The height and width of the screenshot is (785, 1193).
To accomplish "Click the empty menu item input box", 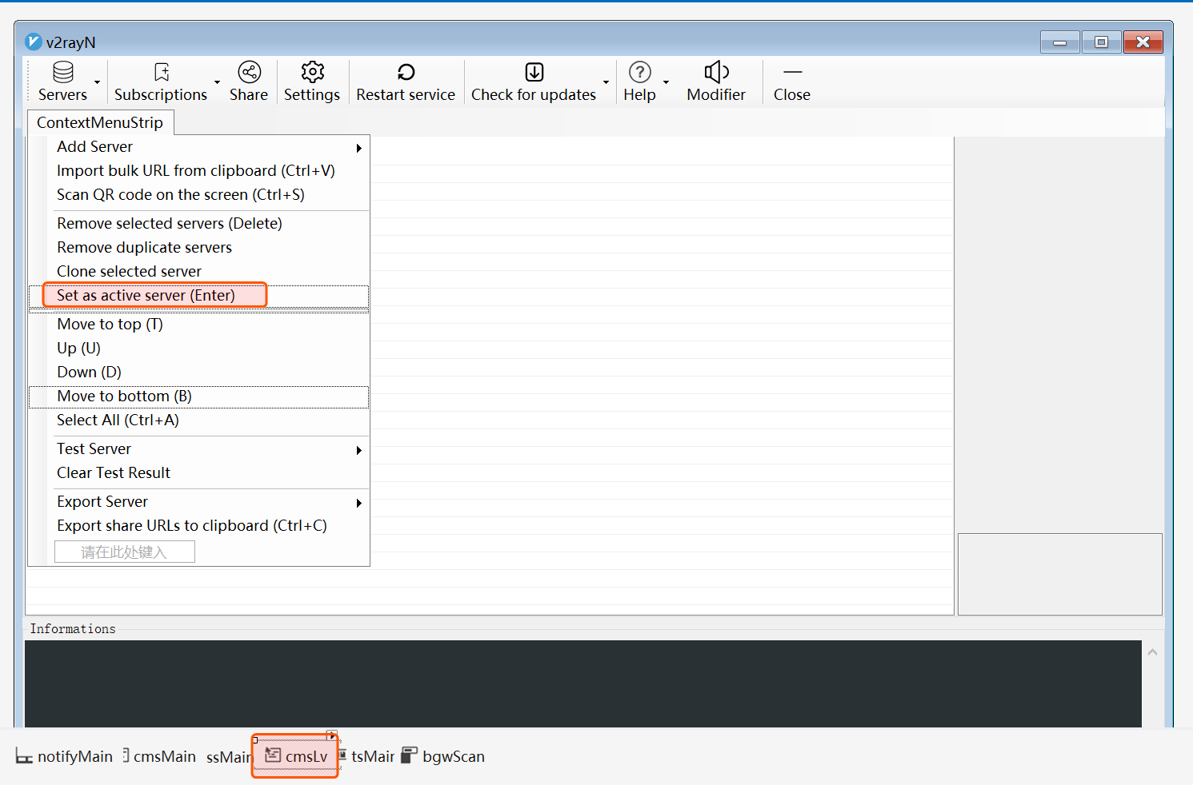I will click(124, 552).
